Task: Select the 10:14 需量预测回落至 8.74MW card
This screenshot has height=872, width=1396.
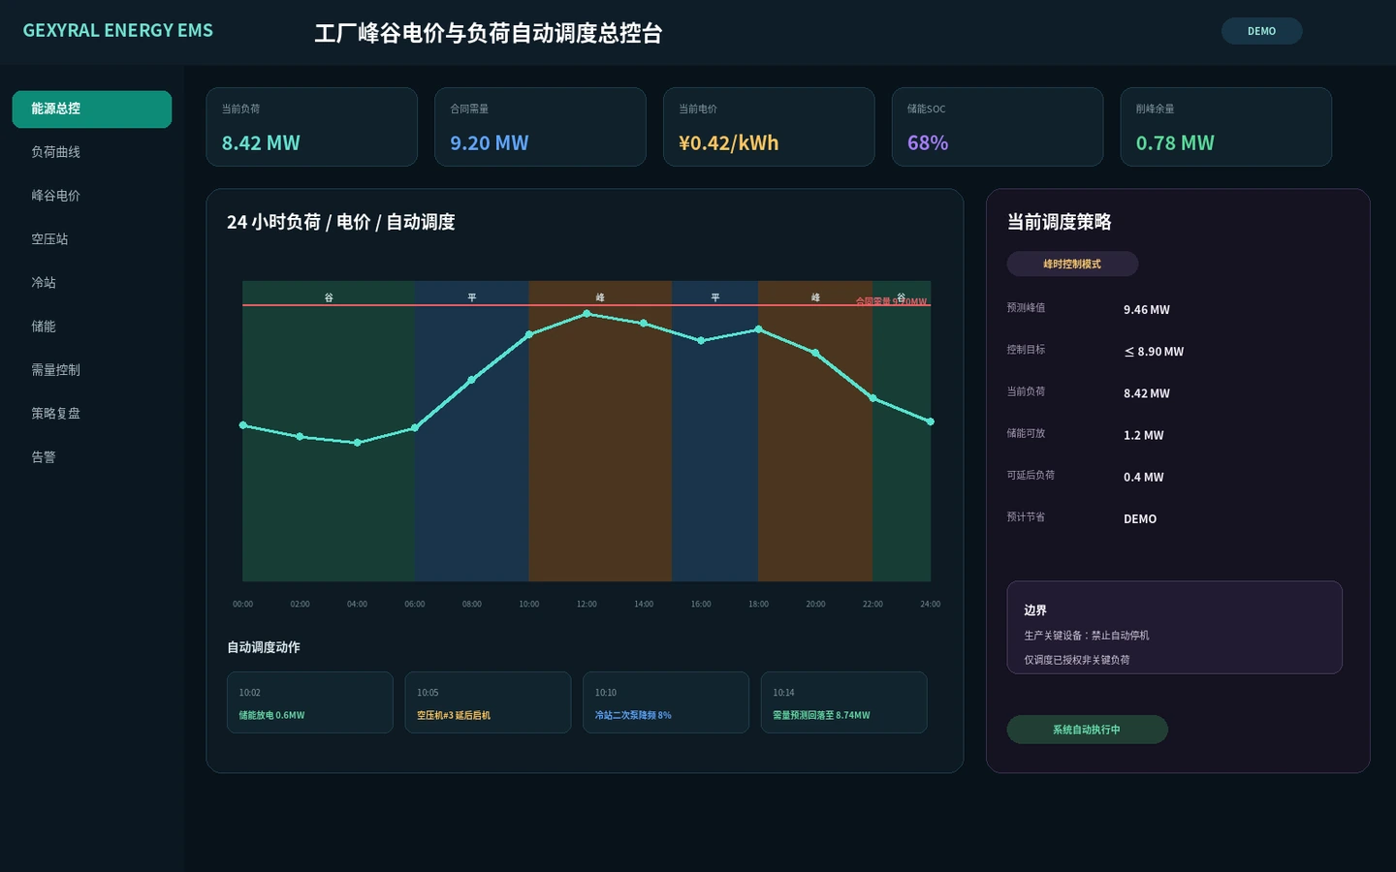Action: coord(843,702)
